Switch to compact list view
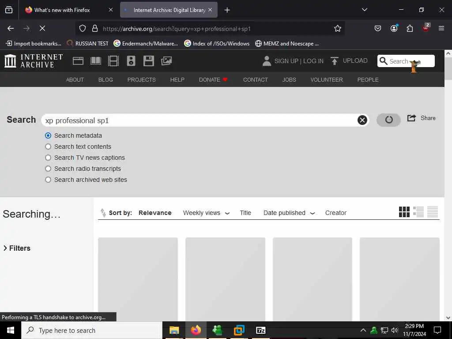 click(x=433, y=212)
